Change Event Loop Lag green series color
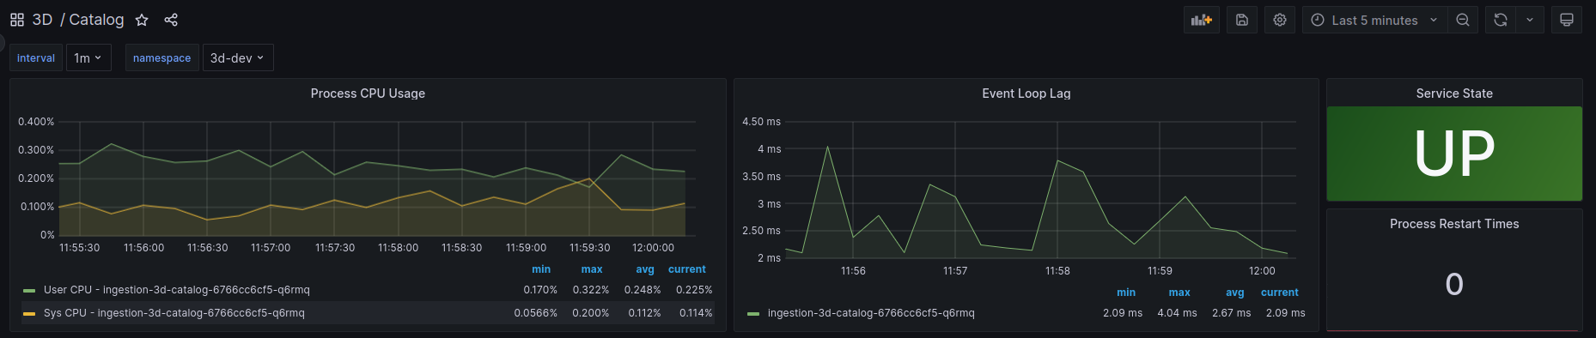Screen dimensions: 1596x338 coord(753,314)
